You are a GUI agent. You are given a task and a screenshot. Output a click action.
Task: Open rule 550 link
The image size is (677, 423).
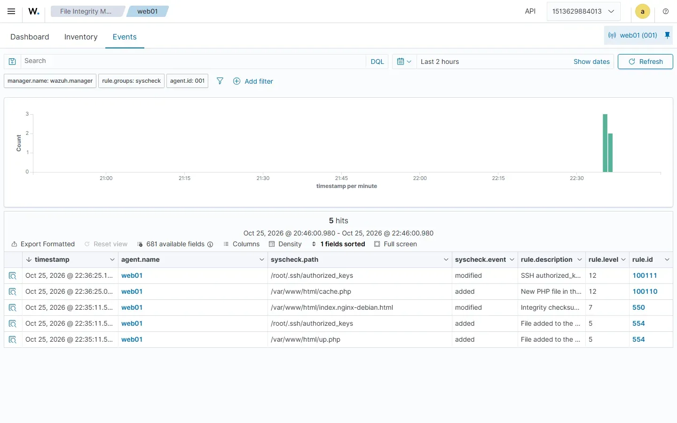coord(638,307)
